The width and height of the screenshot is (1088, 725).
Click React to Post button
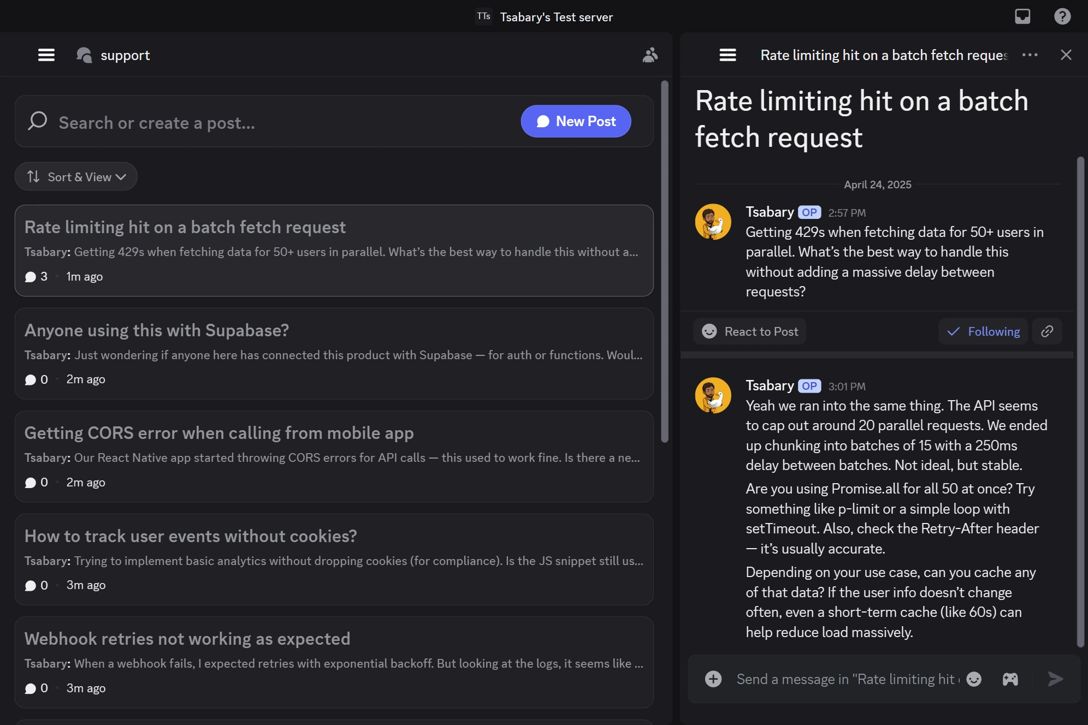click(x=750, y=331)
